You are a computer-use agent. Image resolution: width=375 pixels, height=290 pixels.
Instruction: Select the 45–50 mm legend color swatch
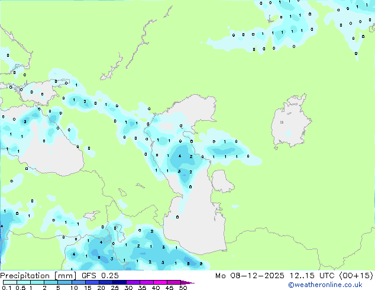[x=174, y=282]
